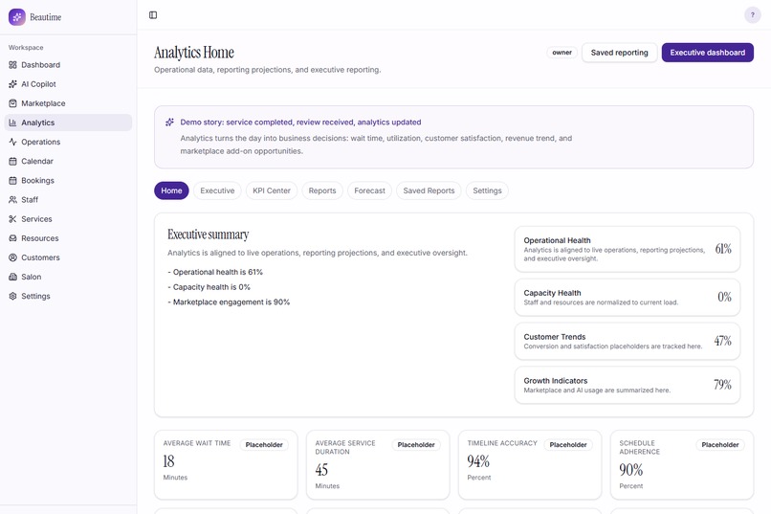Click Placeholder badge on Timeline Accuracy

click(568, 445)
